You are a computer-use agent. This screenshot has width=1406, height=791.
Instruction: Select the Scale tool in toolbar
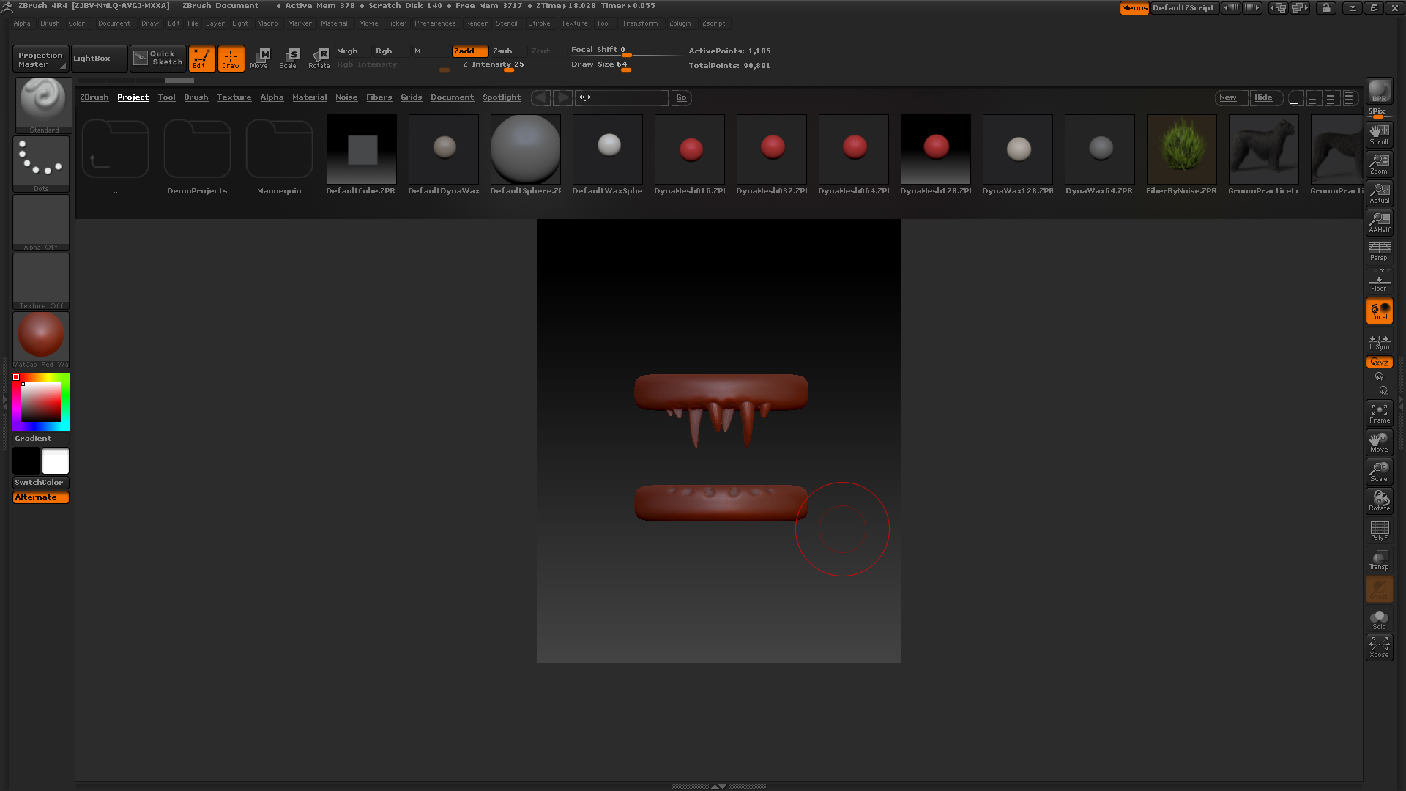tap(288, 57)
